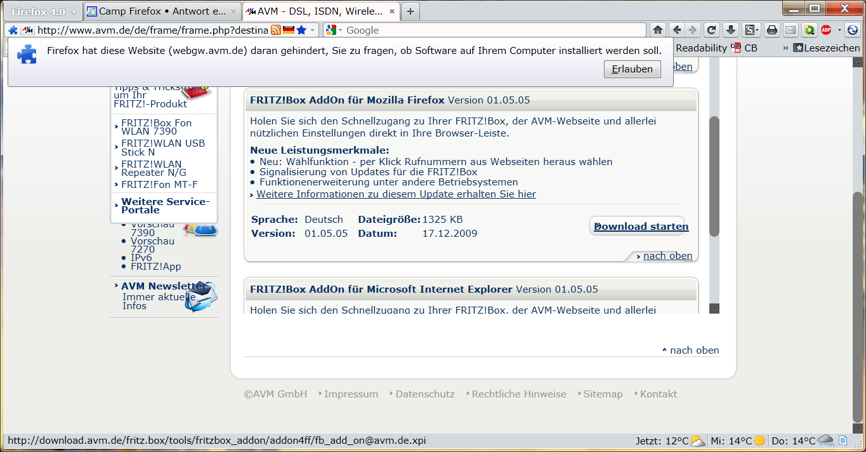Open FRITZ!Box Fon WLAN 7390 link
Screen dimensions: 866x452
coord(156,127)
